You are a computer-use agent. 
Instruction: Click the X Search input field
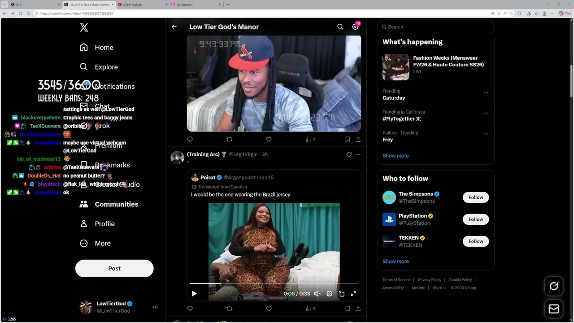435,27
